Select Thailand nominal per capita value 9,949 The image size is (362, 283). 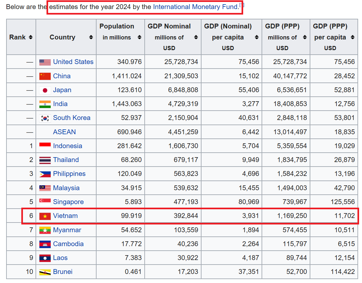(251, 160)
